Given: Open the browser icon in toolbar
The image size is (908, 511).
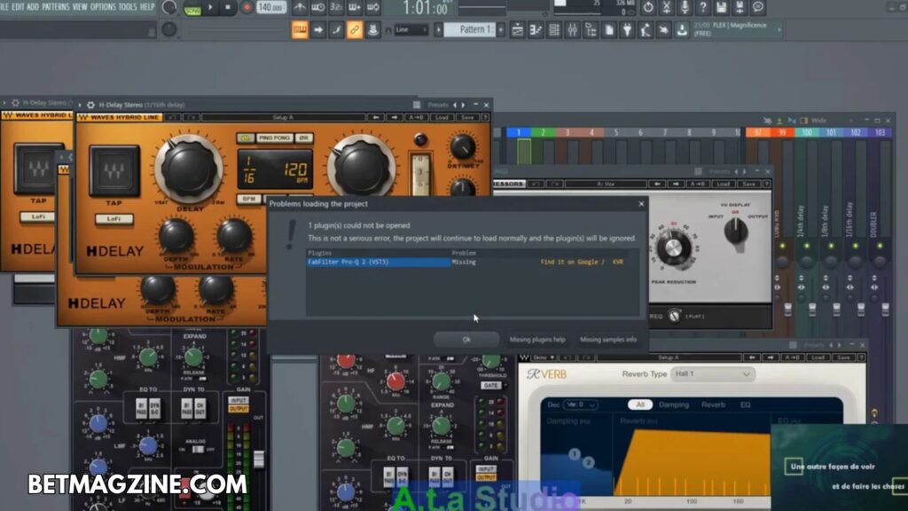Looking at the screenshot, I should (591, 29).
